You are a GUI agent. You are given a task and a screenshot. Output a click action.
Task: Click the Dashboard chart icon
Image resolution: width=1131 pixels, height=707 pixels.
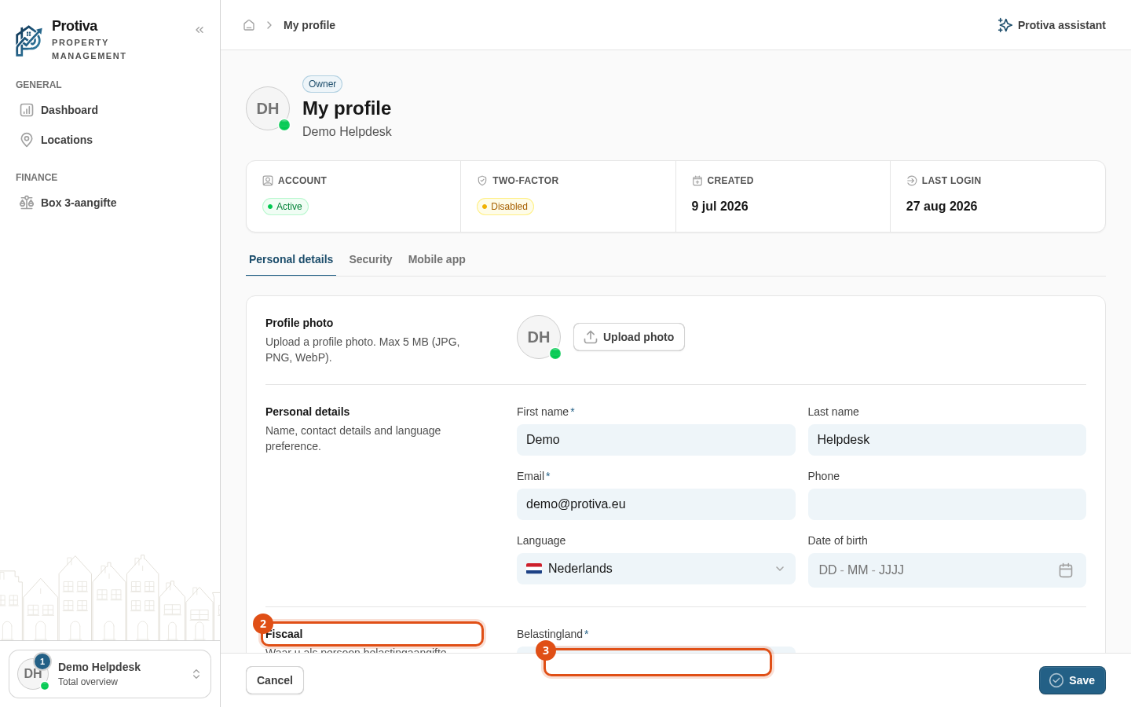click(27, 110)
